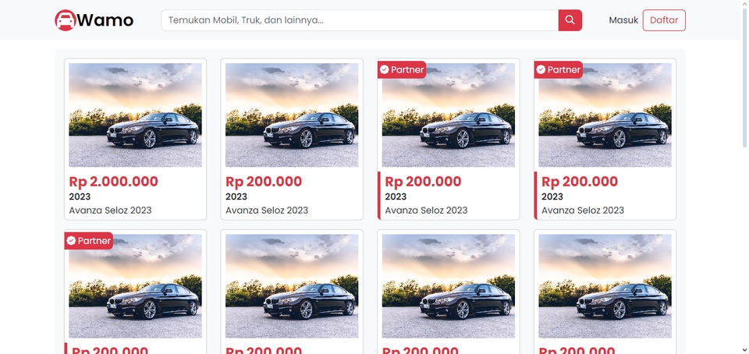This screenshot has height=354, width=749.
Task: Open Avanza Seloz 2023 title in first card
Action: [110, 210]
